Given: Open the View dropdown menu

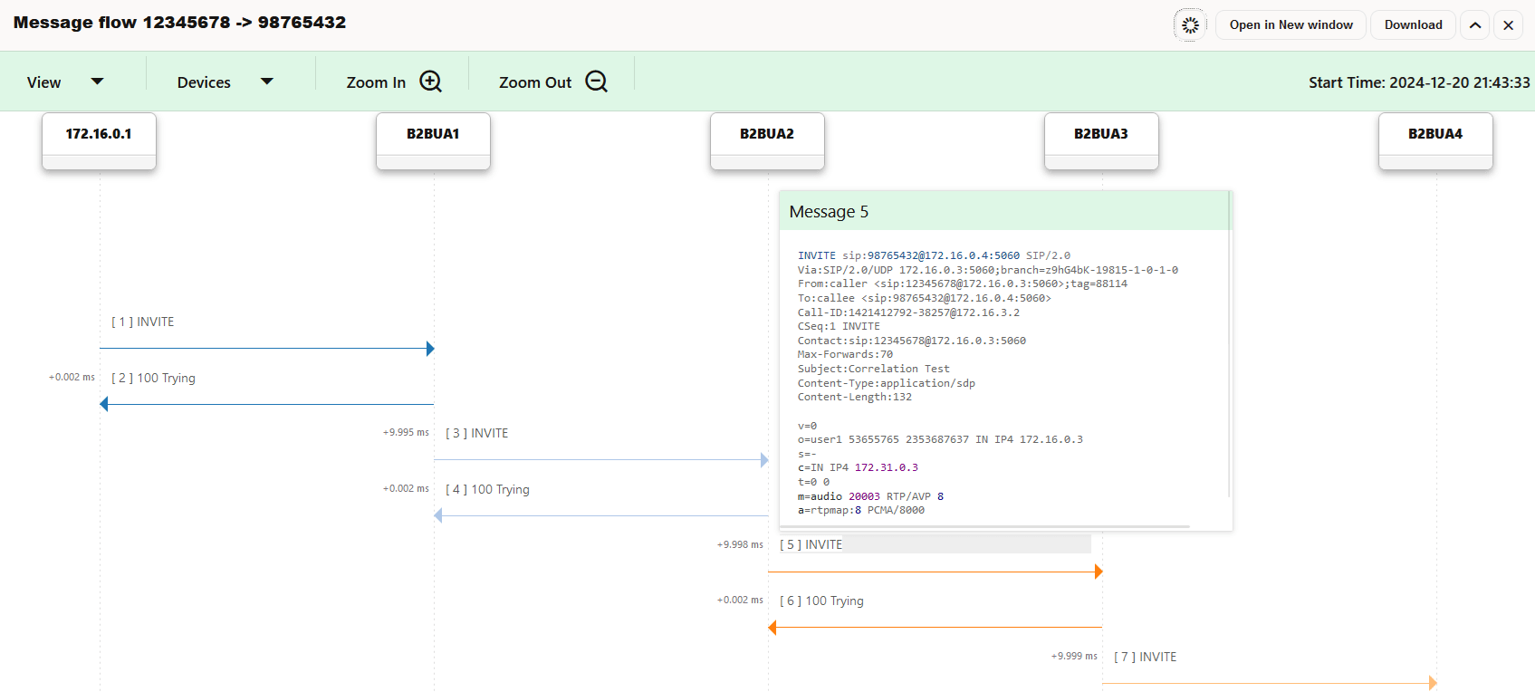Looking at the screenshot, I should click(65, 82).
